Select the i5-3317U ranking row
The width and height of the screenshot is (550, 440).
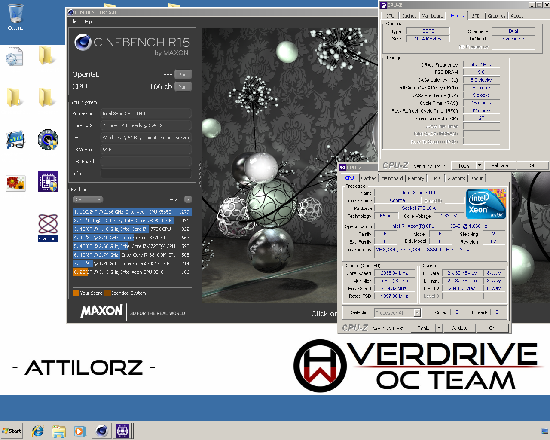coord(132,263)
